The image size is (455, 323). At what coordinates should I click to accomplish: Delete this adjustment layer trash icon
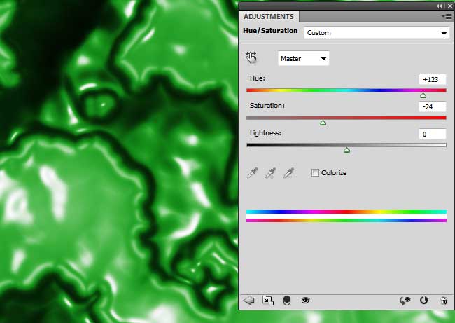(x=444, y=301)
